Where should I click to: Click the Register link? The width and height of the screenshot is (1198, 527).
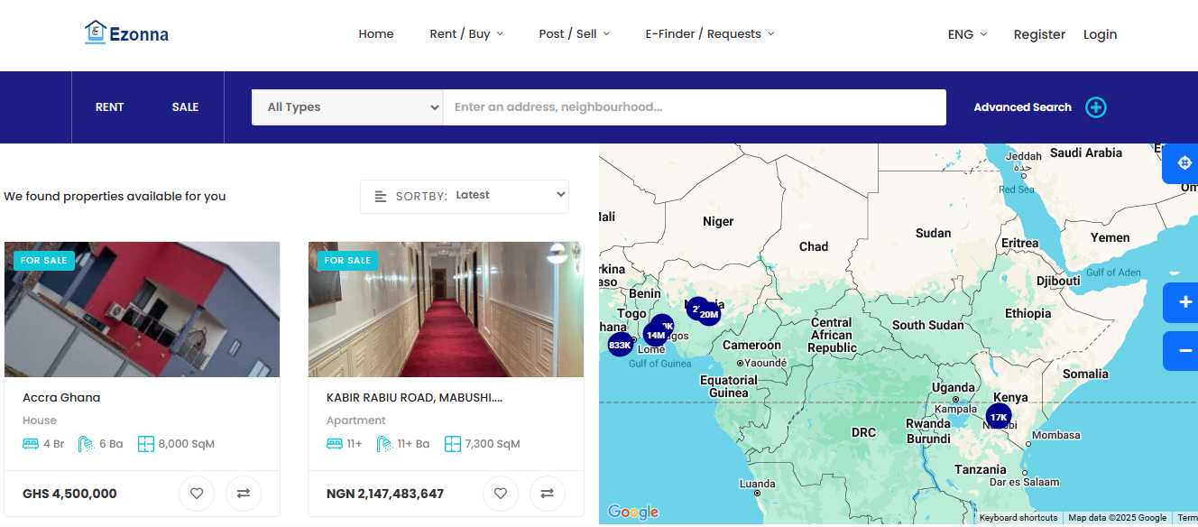click(1039, 34)
